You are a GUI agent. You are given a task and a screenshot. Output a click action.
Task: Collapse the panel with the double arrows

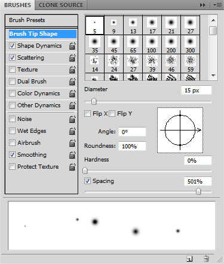pos(202,5)
